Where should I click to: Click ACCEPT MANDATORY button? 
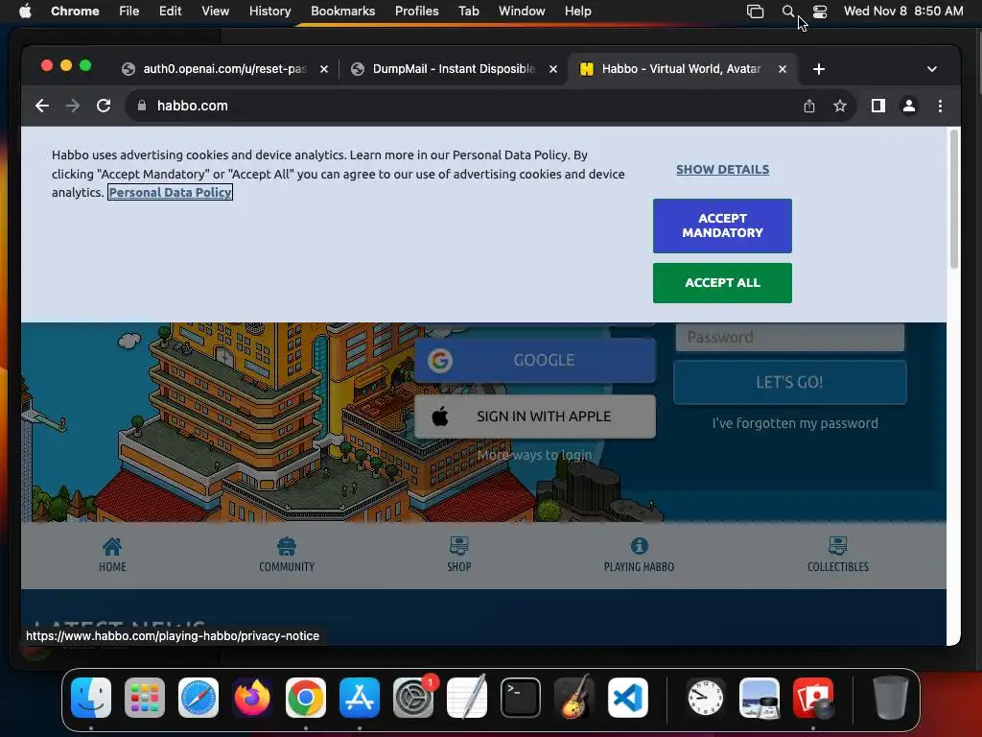click(722, 226)
